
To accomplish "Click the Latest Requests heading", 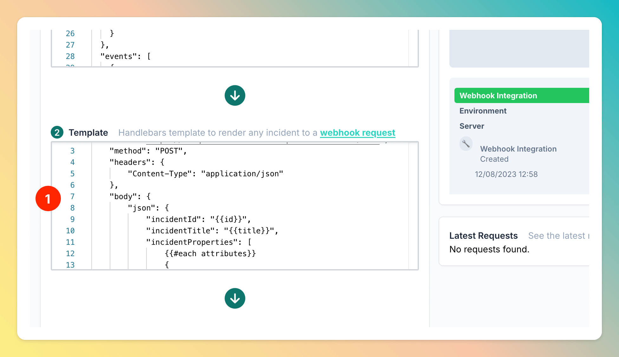I will tap(483, 236).
